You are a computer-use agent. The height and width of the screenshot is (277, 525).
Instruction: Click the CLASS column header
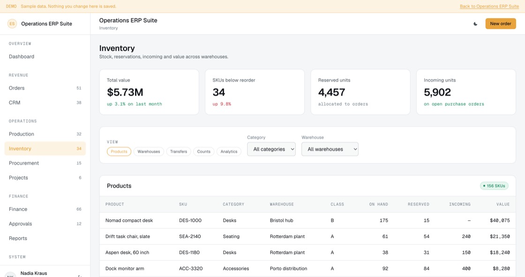[337, 204]
